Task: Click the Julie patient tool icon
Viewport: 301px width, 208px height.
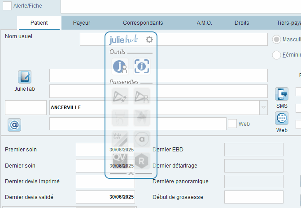Action: pos(120,66)
